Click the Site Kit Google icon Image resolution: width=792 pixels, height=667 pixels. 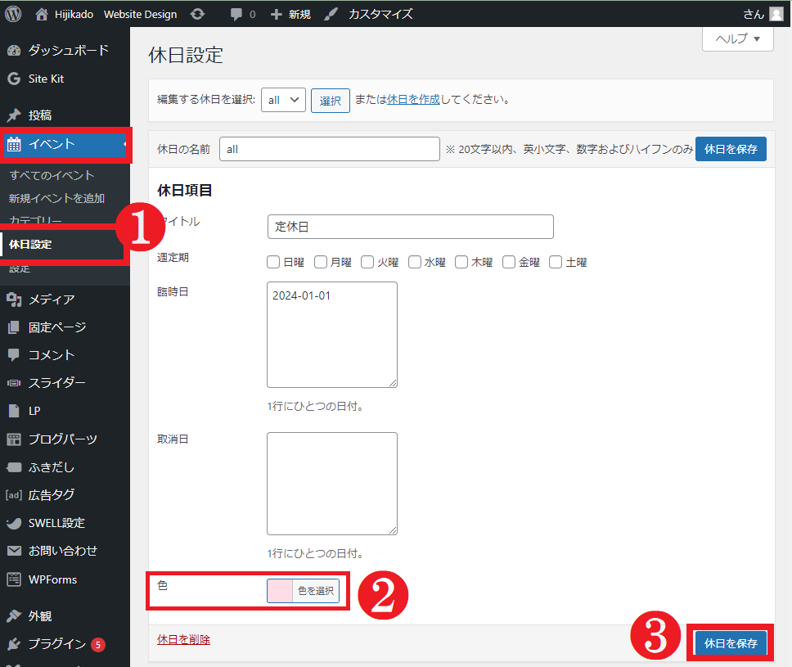click(x=13, y=79)
